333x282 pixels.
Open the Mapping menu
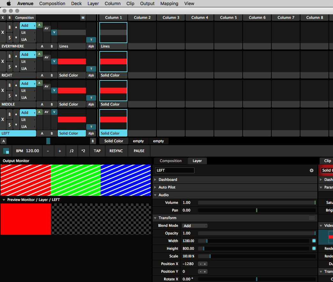169,4
